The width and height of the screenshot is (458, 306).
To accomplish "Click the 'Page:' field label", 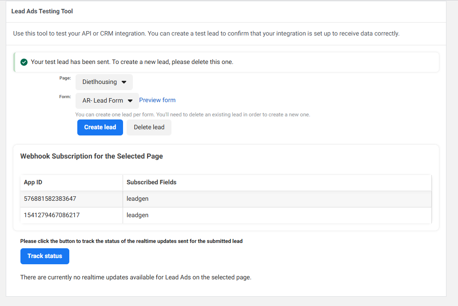I will click(65, 78).
